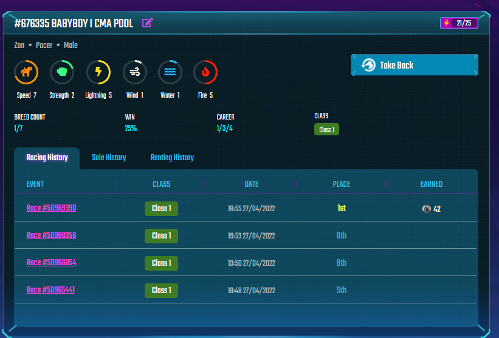Click the 8th place in Race #50968356 row
This screenshot has width=499, height=338.
[342, 235]
